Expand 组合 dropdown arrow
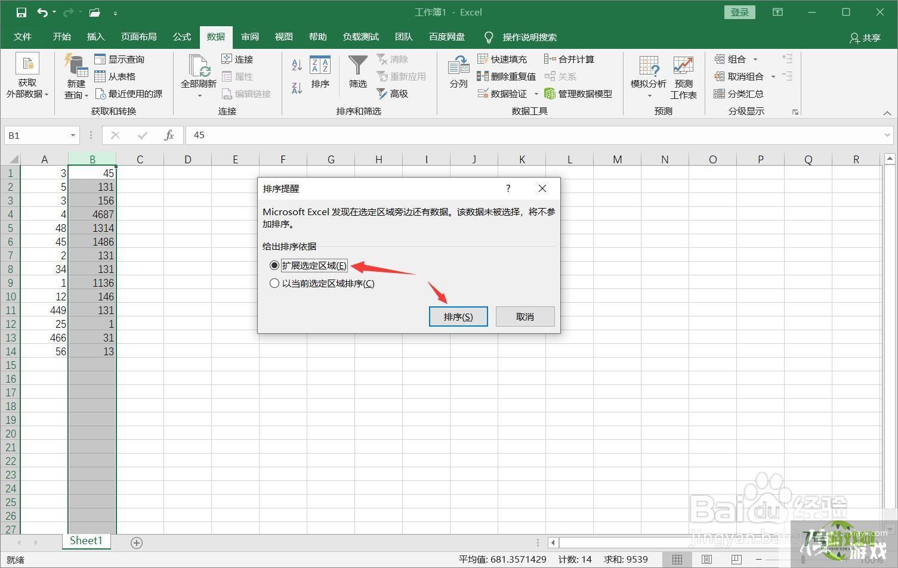 tap(755, 59)
